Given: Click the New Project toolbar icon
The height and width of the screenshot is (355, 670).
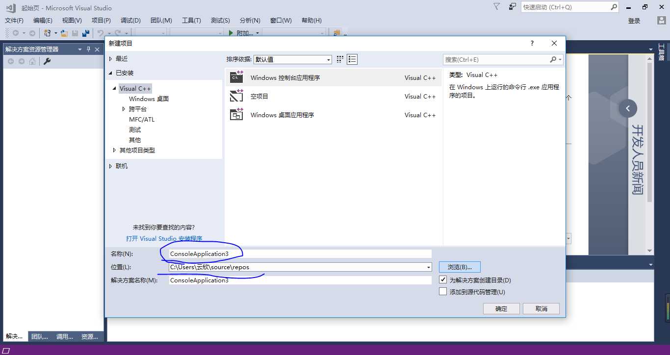Looking at the screenshot, I should pyautogui.click(x=48, y=33).
